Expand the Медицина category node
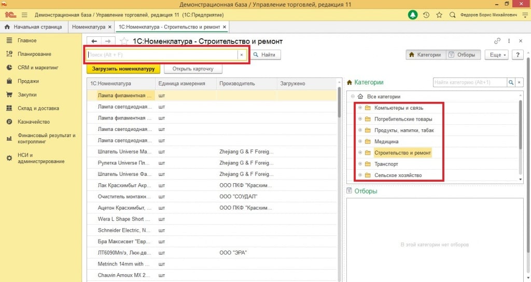 [x=360, y=141]
